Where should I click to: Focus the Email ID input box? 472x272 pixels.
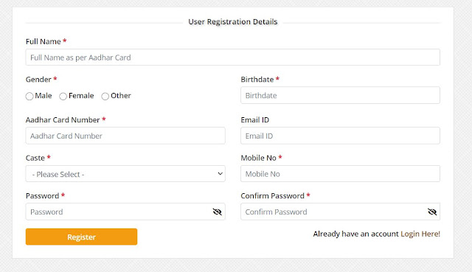point(340,136)
